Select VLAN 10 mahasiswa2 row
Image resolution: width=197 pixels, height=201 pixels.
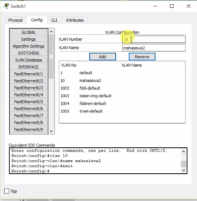(x=122, y=81)
